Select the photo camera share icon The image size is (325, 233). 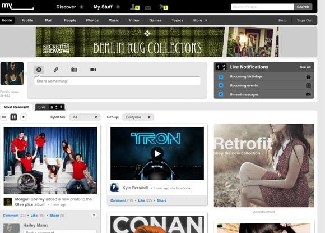(x=74, y=70)
